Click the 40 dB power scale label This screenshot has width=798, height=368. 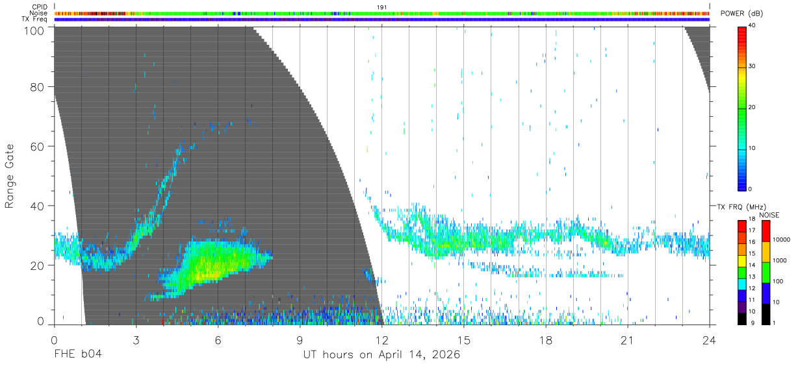click(x=753, y=26)
